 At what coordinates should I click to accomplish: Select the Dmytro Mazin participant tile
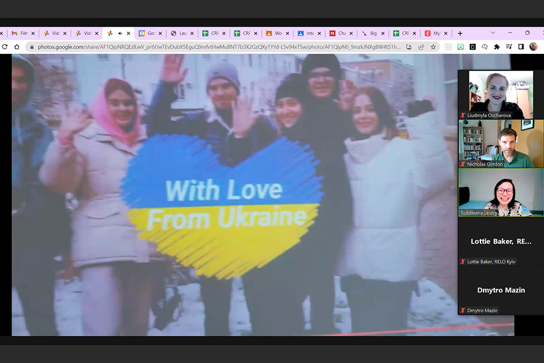point(501,290)
